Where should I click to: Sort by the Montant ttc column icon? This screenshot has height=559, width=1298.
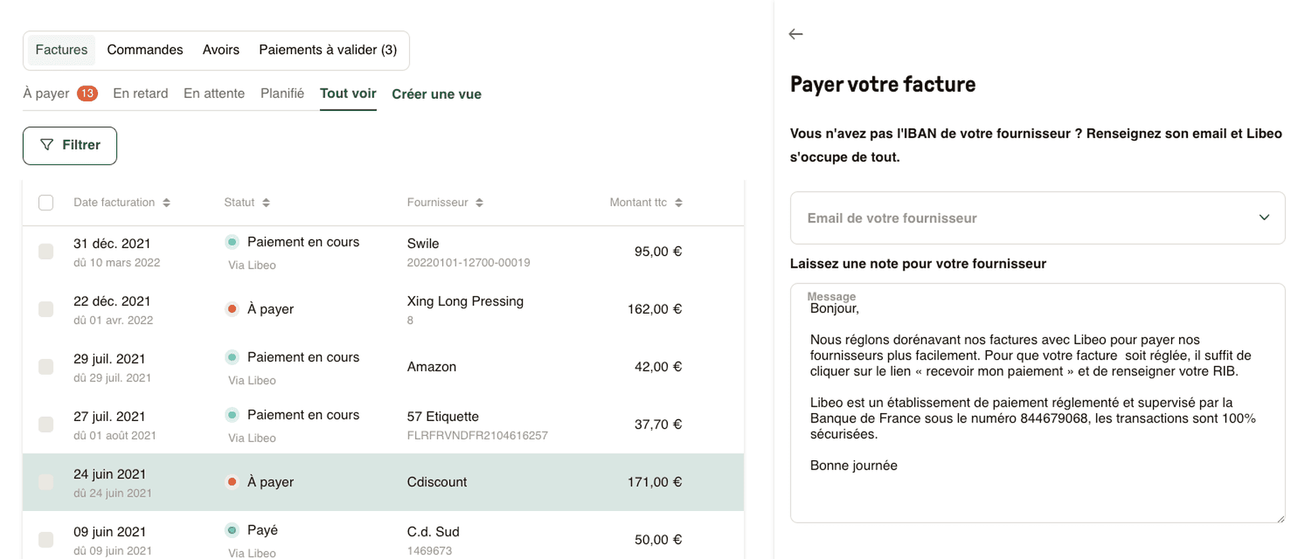point(679,201)
